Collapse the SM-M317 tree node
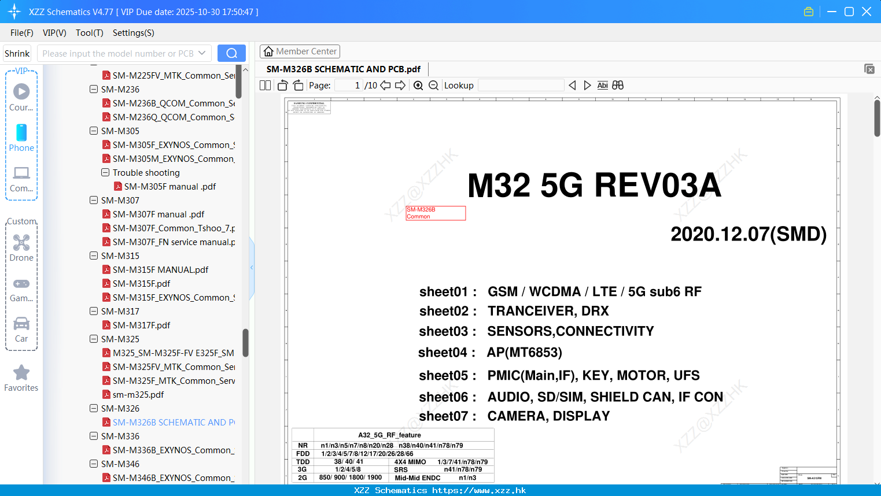Screen dimensions: 881x496 pyautogui.click(x=94, y=312)
